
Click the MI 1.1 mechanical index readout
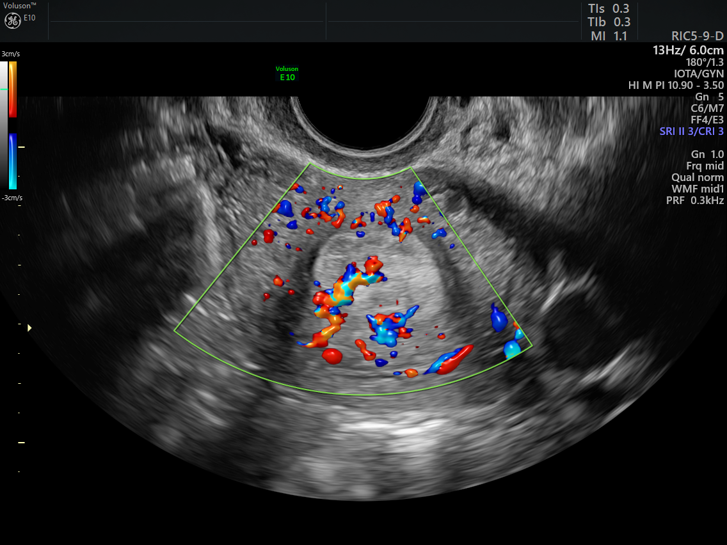coord(609,36)
